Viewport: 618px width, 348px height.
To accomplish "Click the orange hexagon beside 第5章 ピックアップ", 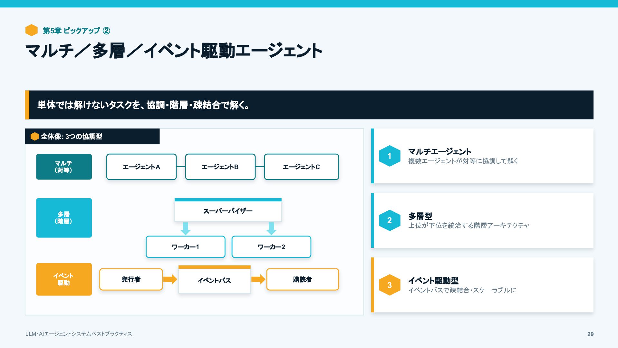I will point(32,30).
